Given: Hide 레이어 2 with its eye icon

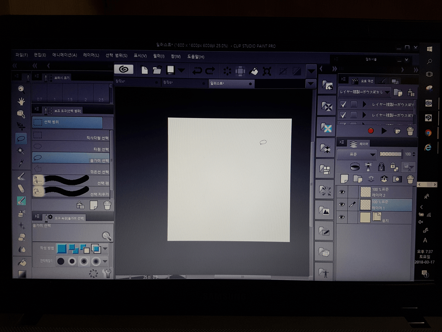Looking at the screenshot, I should coord(342,192).
